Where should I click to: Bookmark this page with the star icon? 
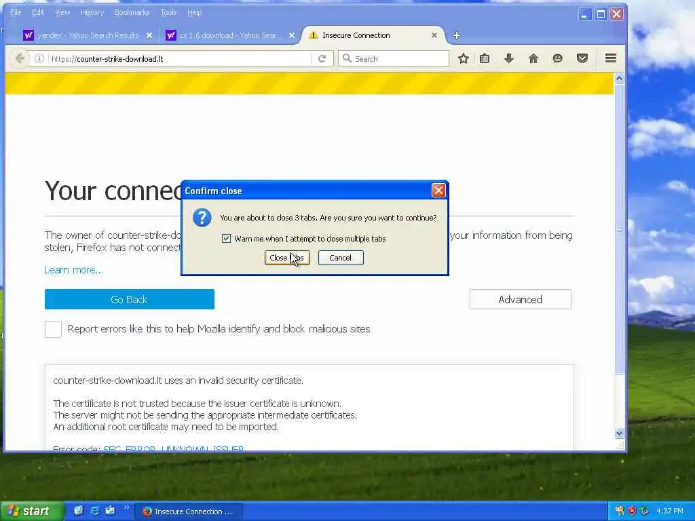point(463,58)
